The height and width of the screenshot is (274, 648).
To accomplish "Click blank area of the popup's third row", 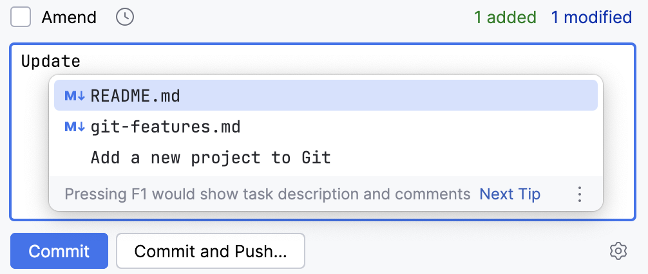I will tap(464, 158).
